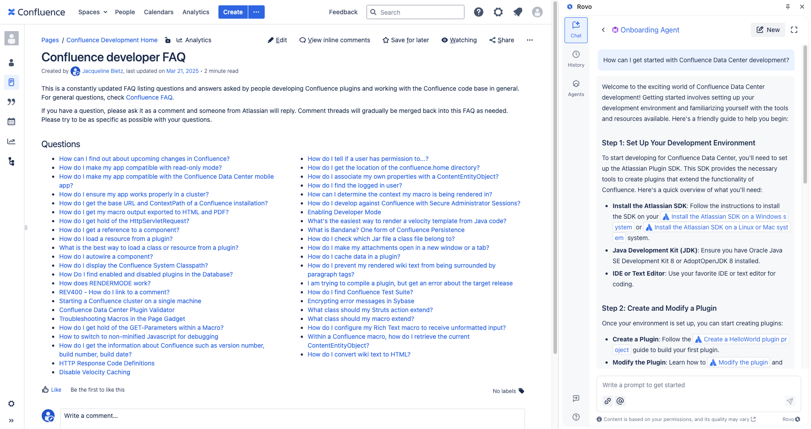Viewport: 811px width, 429px height.
Task: Open the Rovo Agents panel
Action: [576, 88]
